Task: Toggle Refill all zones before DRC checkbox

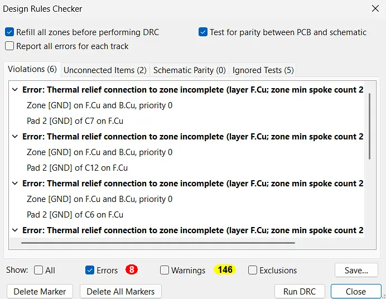Action: [x=9, y=32]
